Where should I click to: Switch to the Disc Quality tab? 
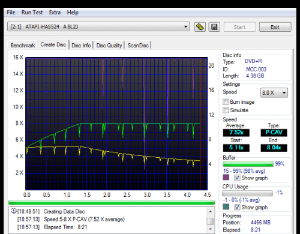(x=109, y=46)
